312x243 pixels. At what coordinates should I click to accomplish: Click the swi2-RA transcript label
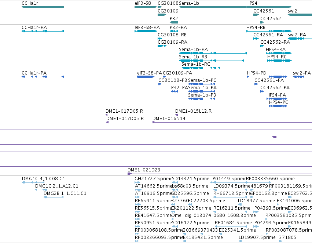pos(297,35)
